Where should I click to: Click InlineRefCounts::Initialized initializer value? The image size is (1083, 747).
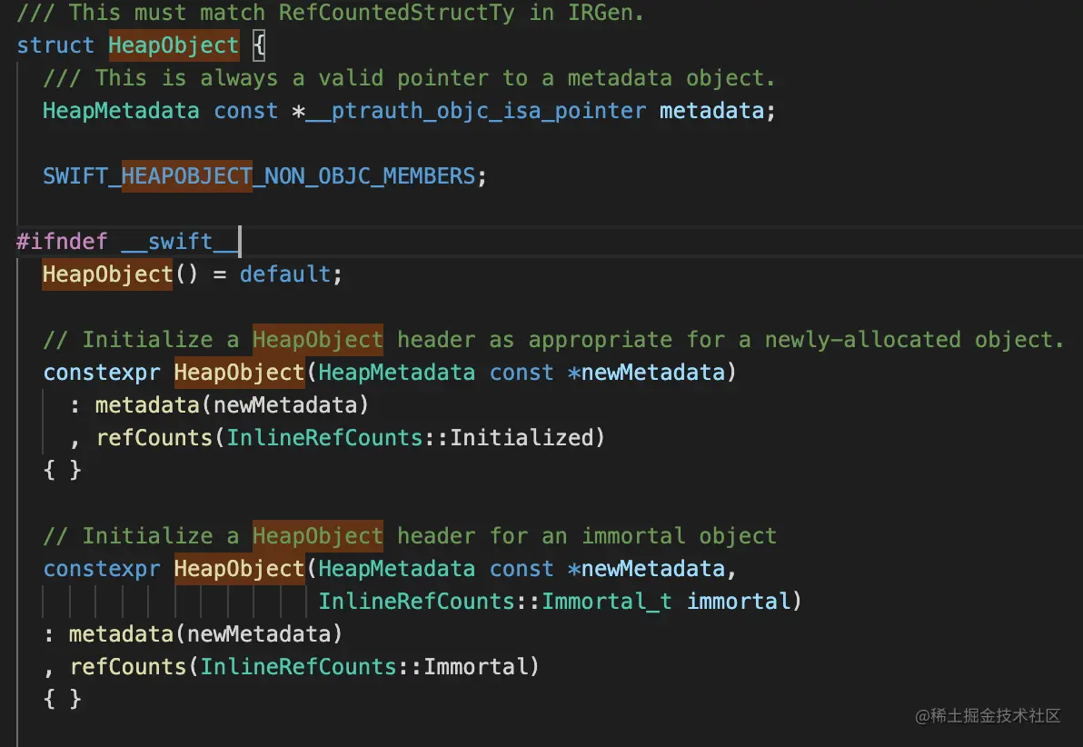411,437
